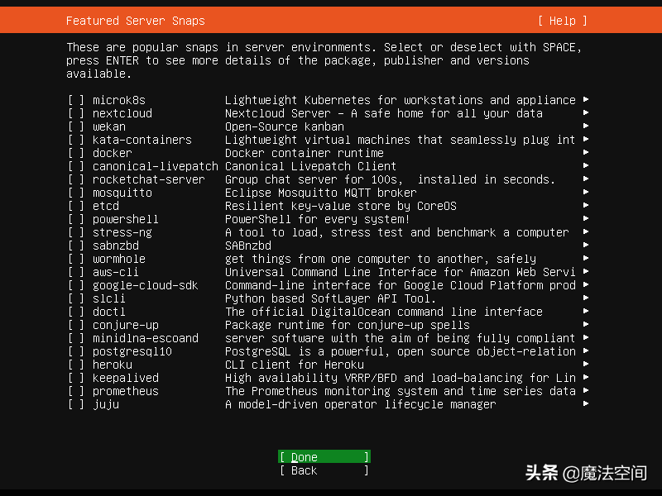Click 'Eclipse Mosquitto MQTT broker' description
The width and height of the screenshot is (662, 496).
coord(321,193)
